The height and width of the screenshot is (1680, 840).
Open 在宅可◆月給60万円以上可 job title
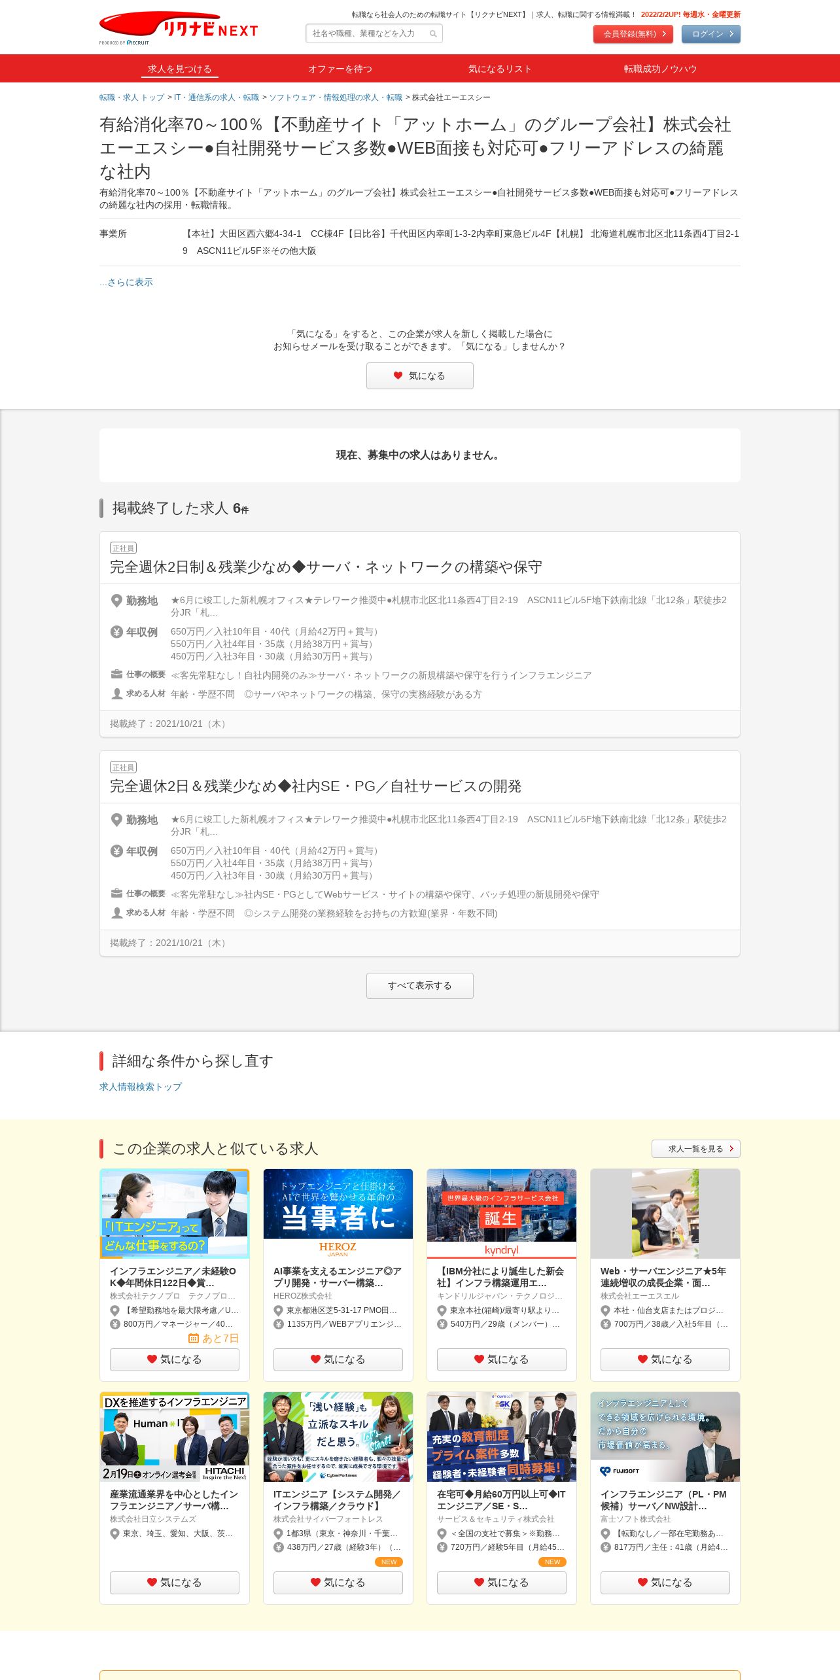pyautogui.click(x=501, y=1500)
